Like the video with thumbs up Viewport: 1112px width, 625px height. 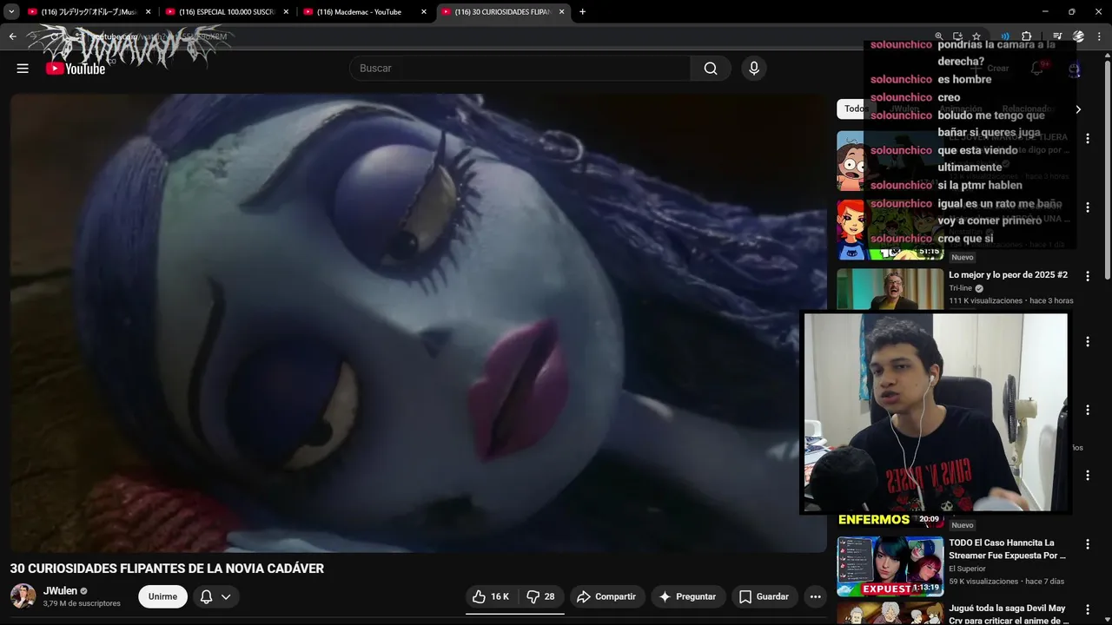coord(491,596)
